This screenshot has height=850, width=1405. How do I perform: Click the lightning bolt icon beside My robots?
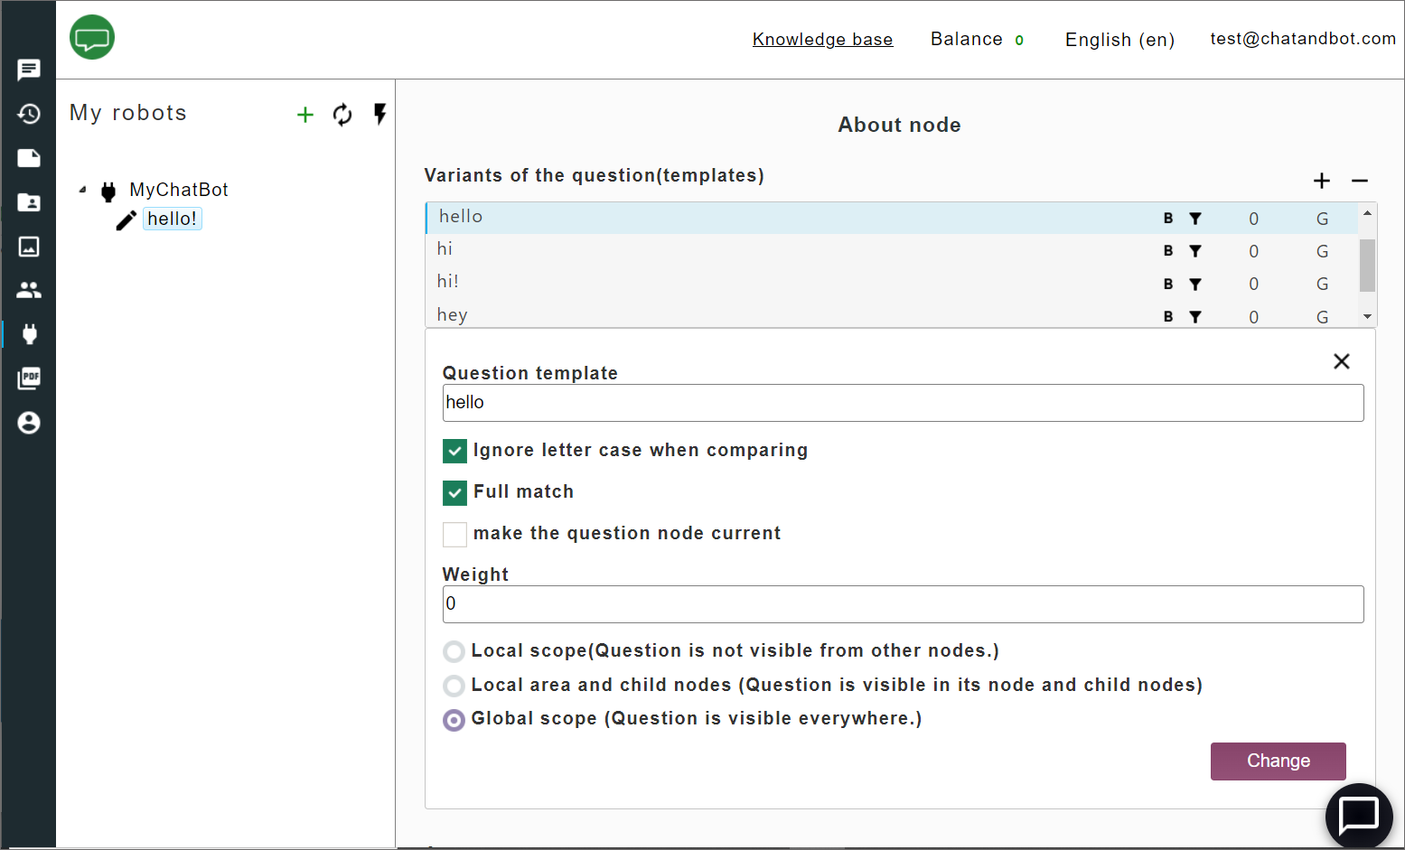coord(379,114)
